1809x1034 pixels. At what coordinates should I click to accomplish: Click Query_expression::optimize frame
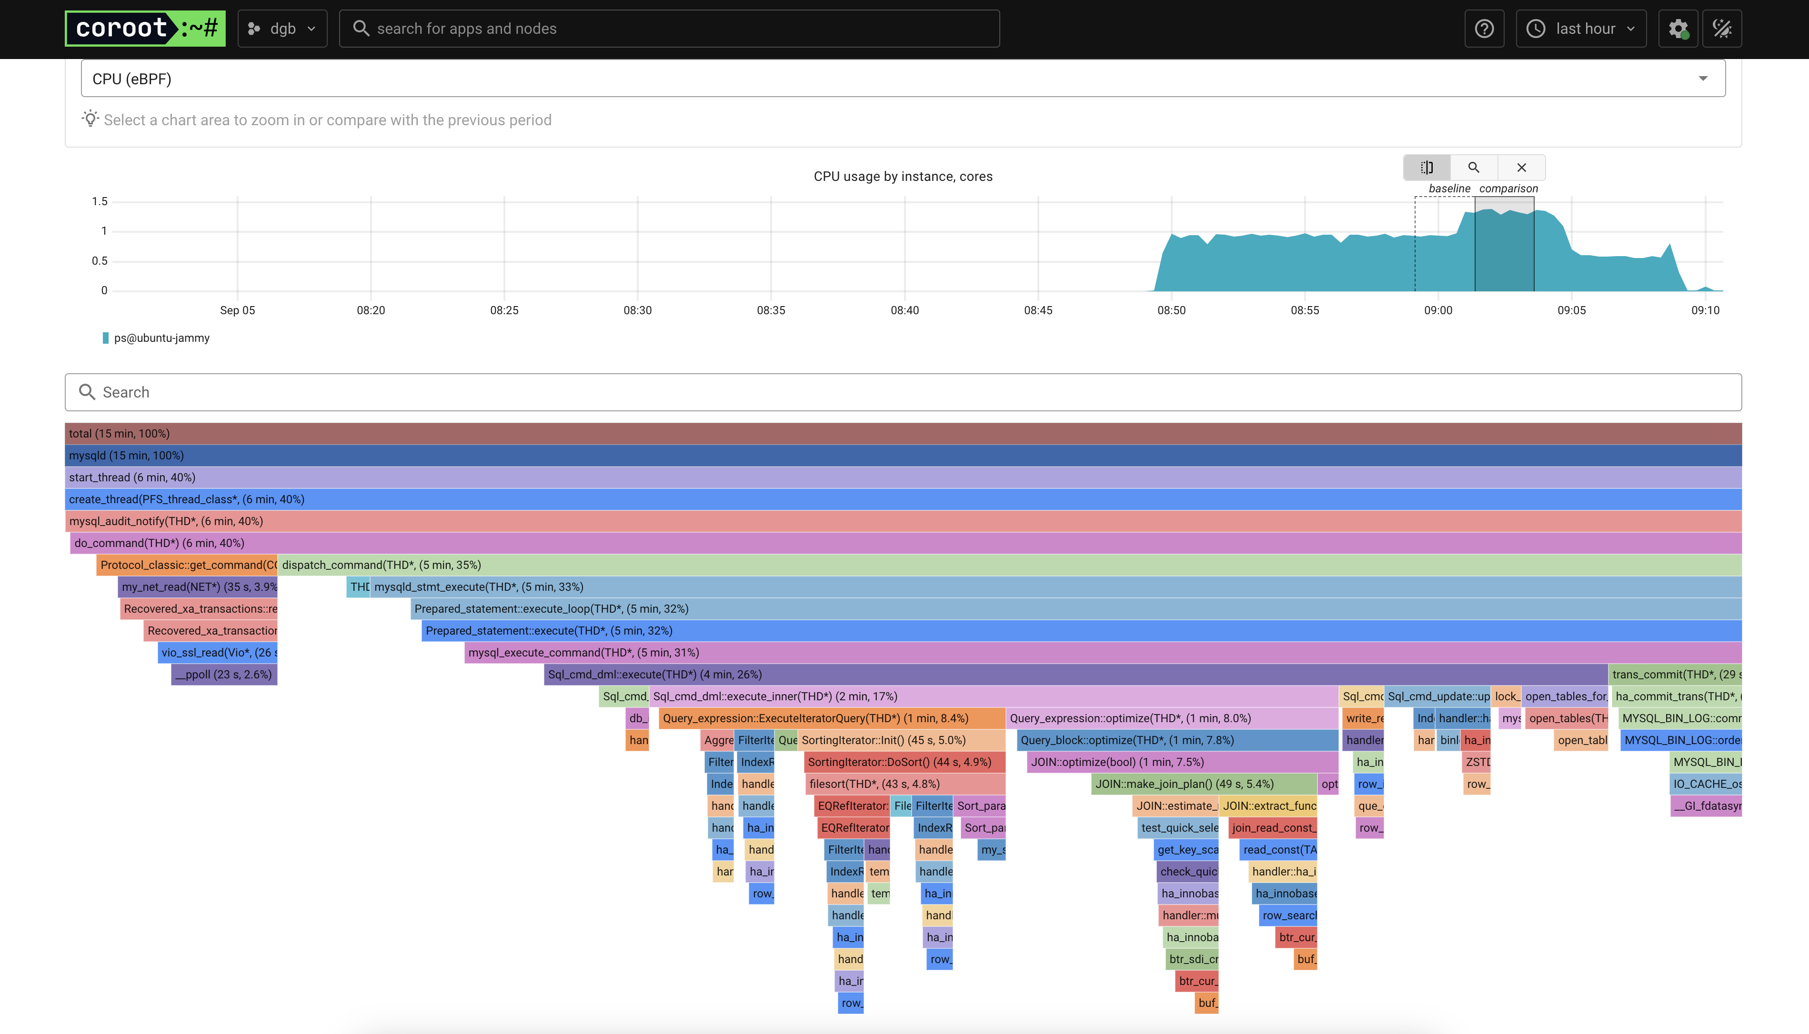[x=1172, y=719]
